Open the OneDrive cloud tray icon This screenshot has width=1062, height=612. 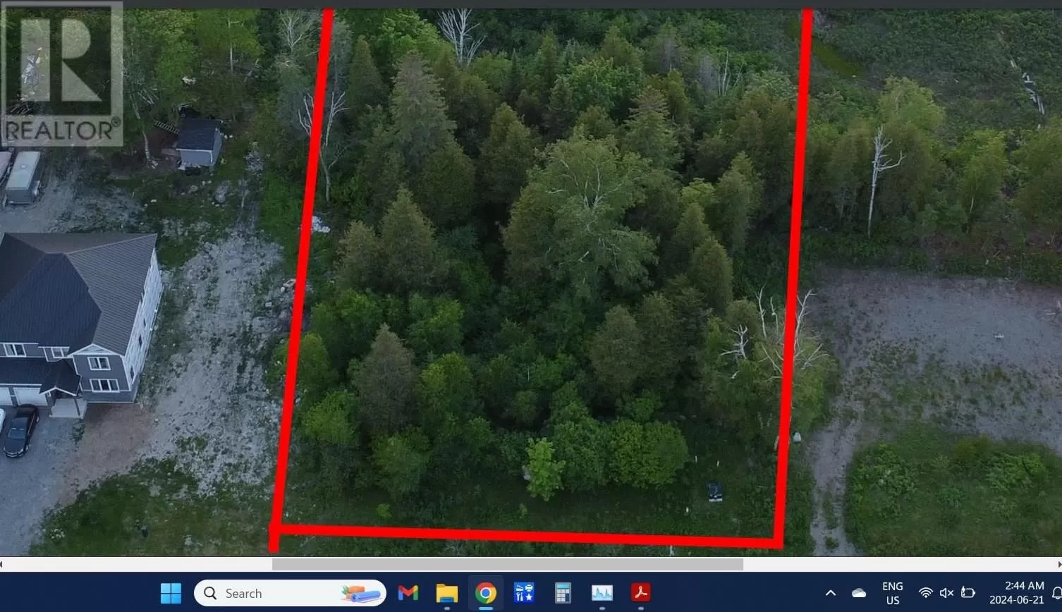858,593
